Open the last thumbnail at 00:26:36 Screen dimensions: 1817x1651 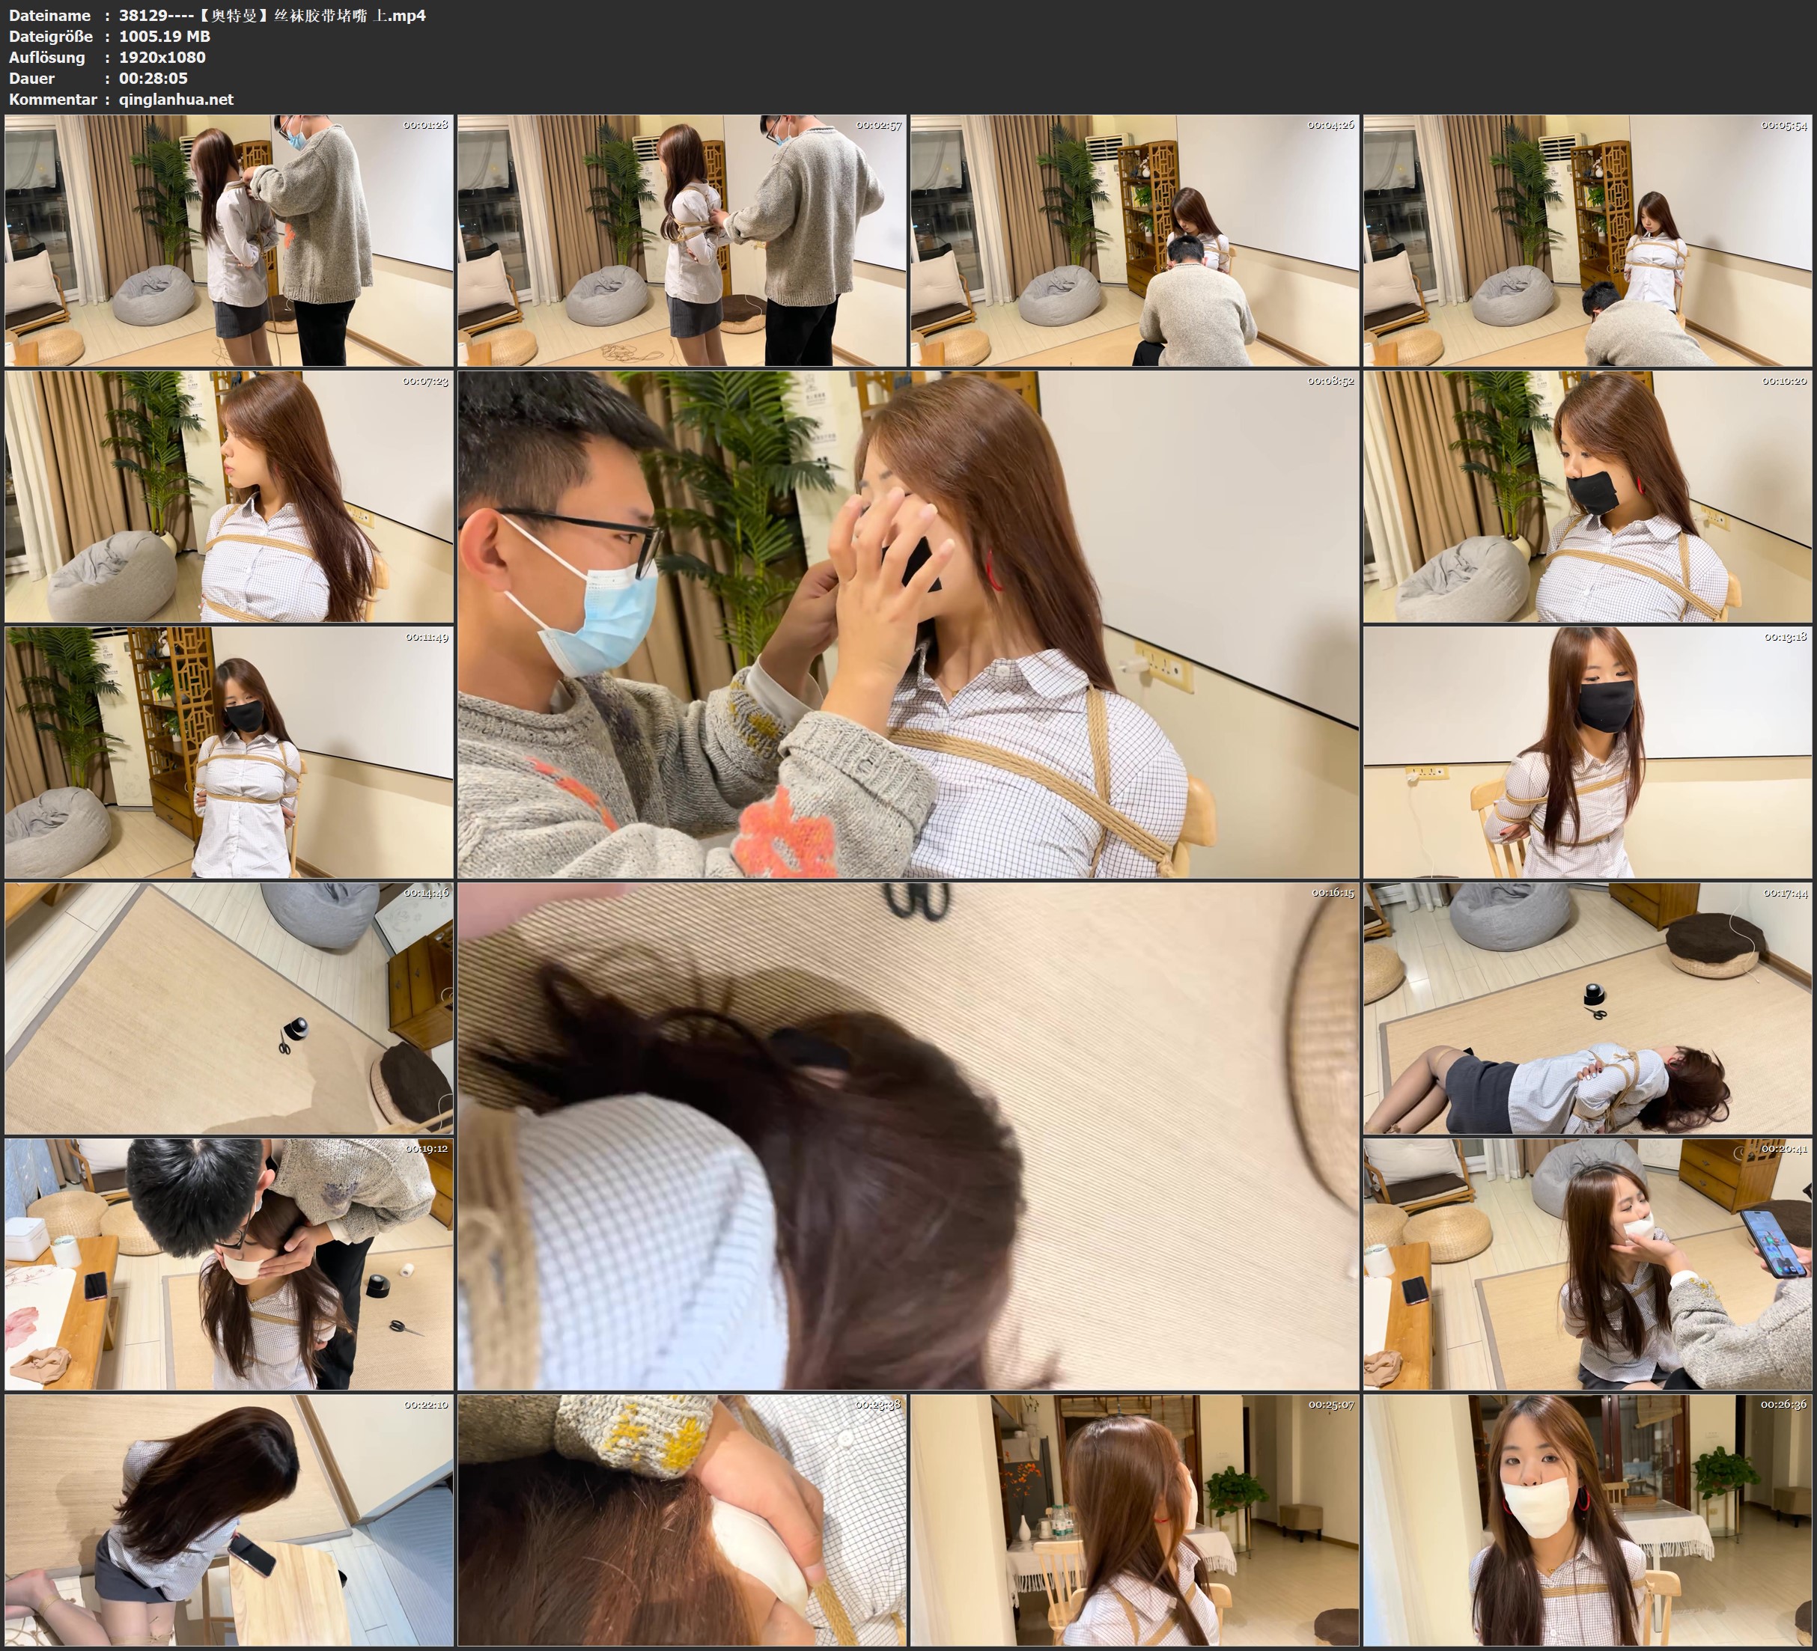pos(1587,1520)
